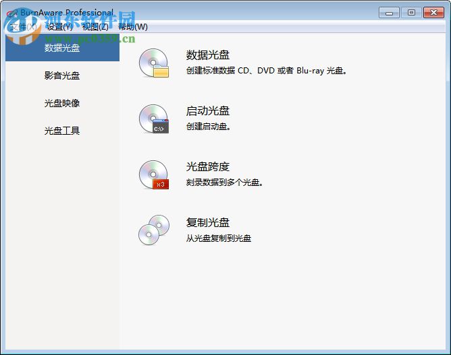Close the BurnAware Professional window

[x=433, y=13]
